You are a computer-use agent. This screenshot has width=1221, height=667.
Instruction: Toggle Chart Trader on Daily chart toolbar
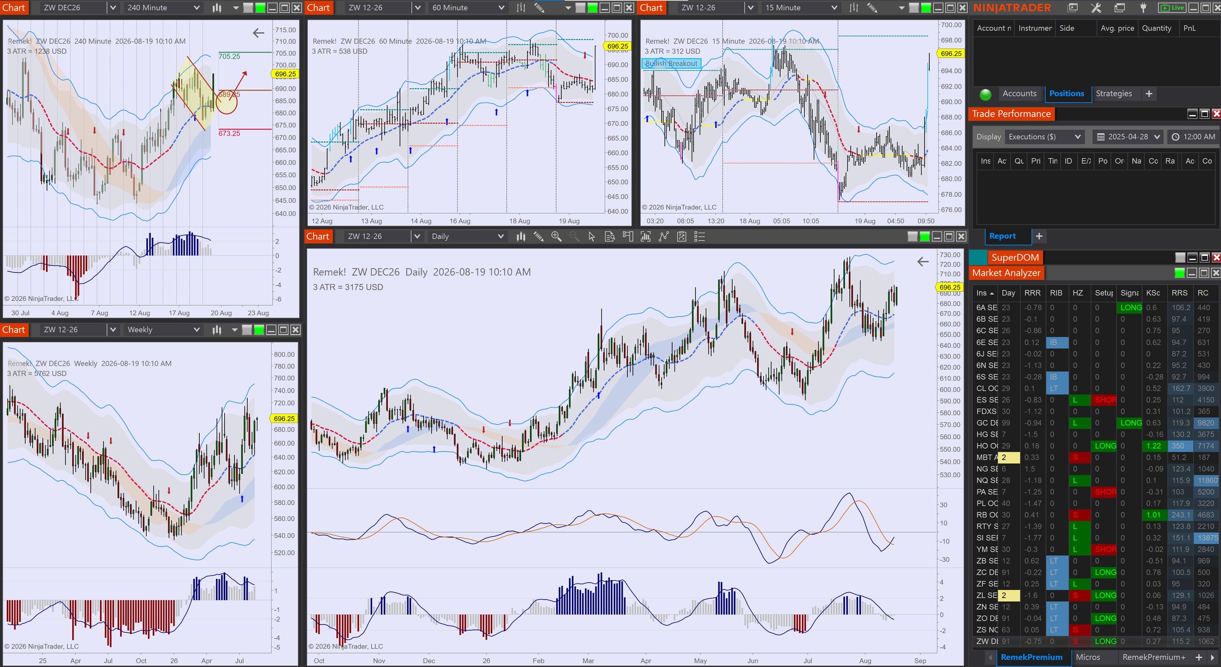628,237
